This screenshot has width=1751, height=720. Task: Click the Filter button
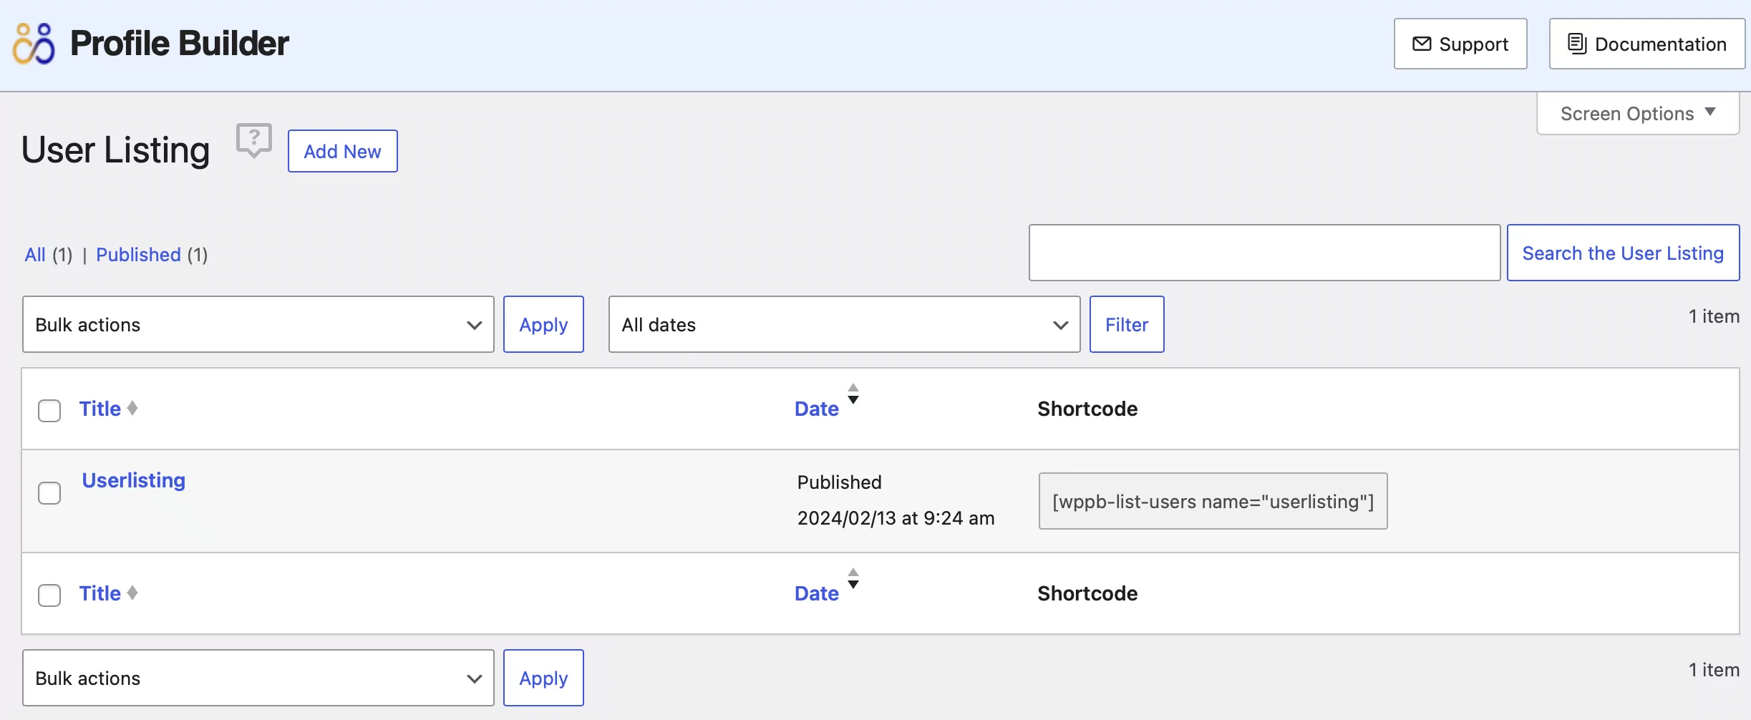[x=1127, y=324]
